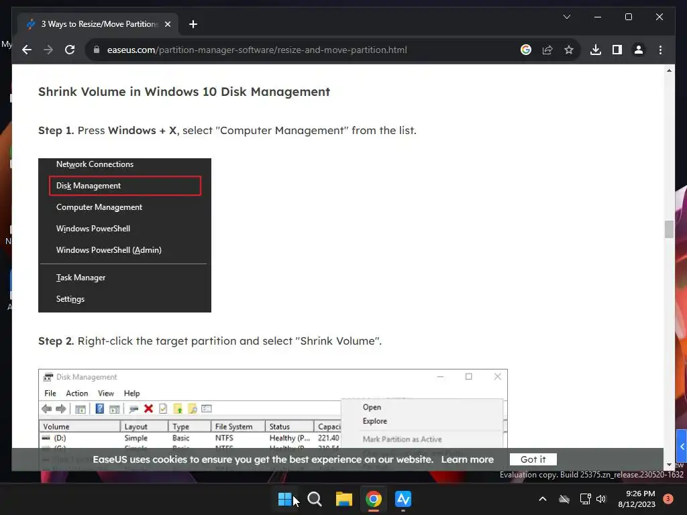The image size is (687, 515).
Task: Click scrollbar down arrow
Action: pyautogui.click(x=669, y=465)
